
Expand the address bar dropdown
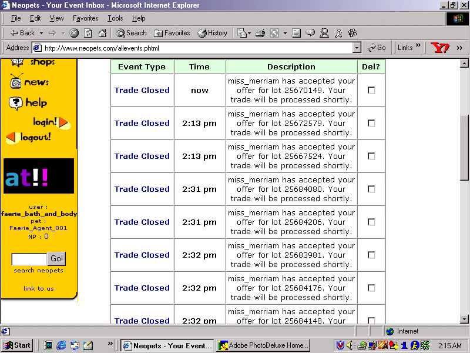357,48
